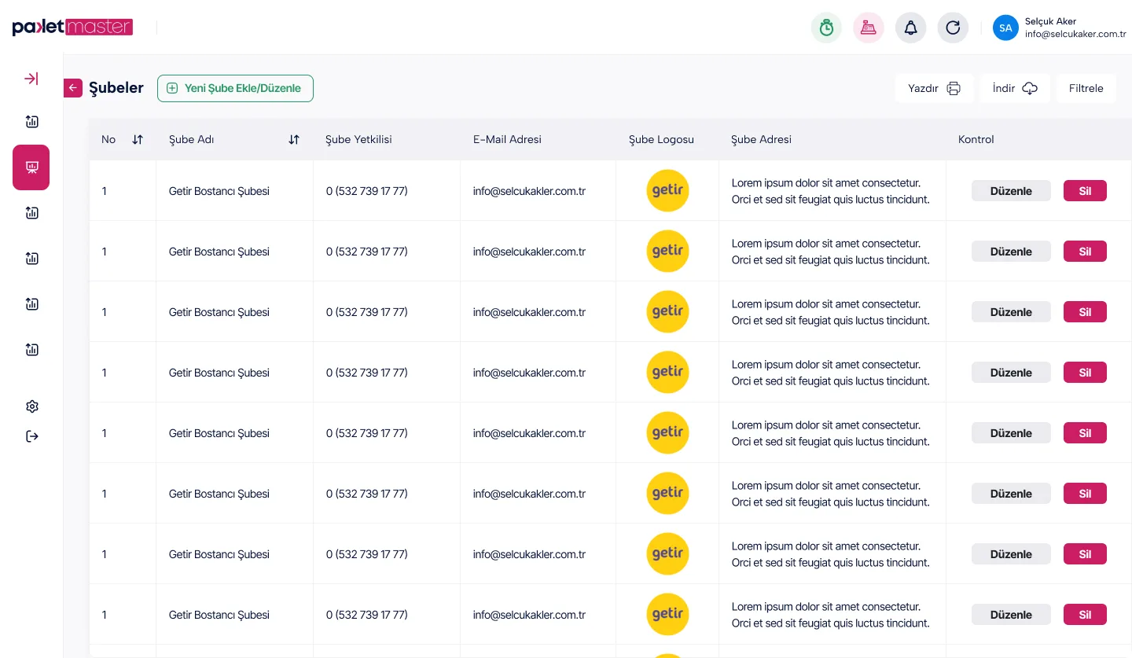The width and height of the screenshot is (1132, 658).
Task: Click Düzenle in the second table row
Action: point(1011,252)
